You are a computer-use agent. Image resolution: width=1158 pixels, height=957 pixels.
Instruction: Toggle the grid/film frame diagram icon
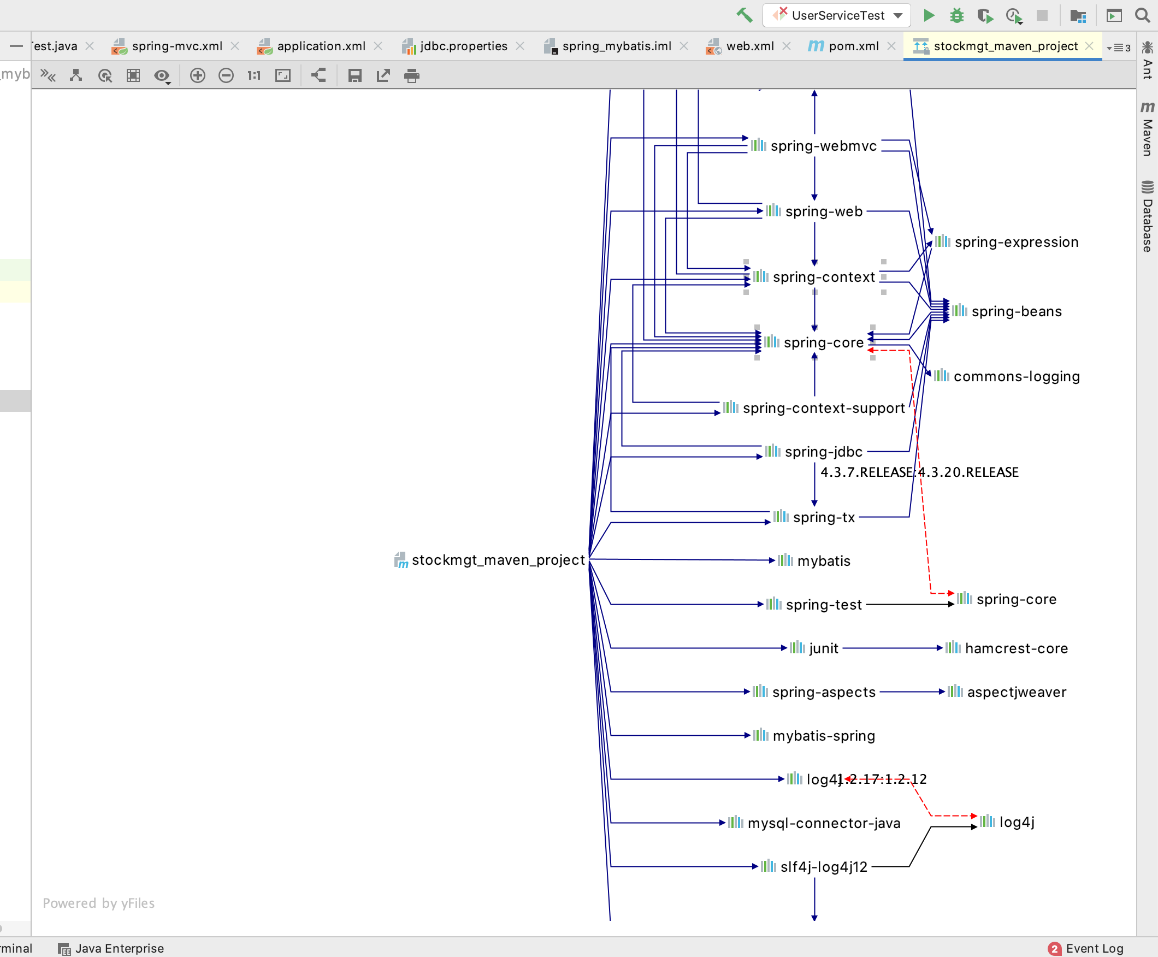pos(133,75)
